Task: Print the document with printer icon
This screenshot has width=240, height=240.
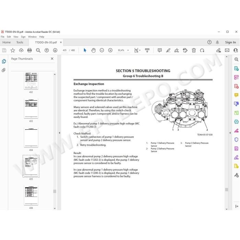Action: point(29,50)
